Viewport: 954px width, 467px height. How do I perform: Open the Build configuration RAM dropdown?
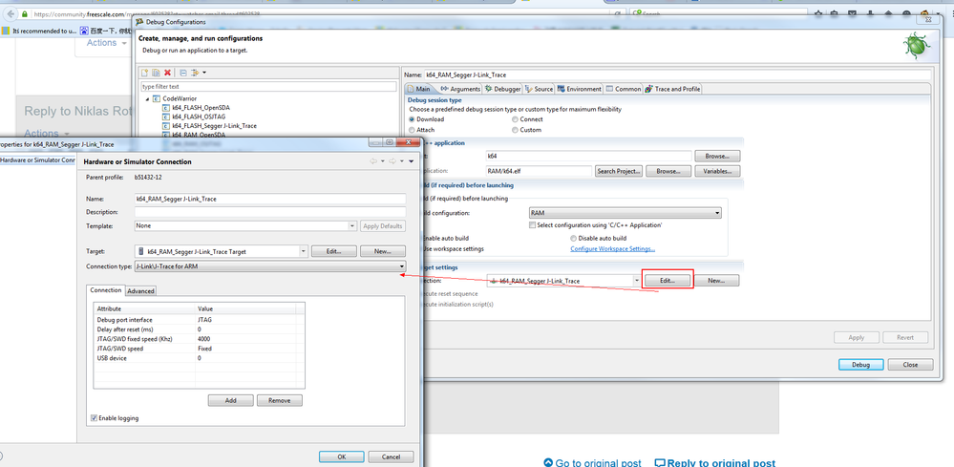(x=625, y=213)
